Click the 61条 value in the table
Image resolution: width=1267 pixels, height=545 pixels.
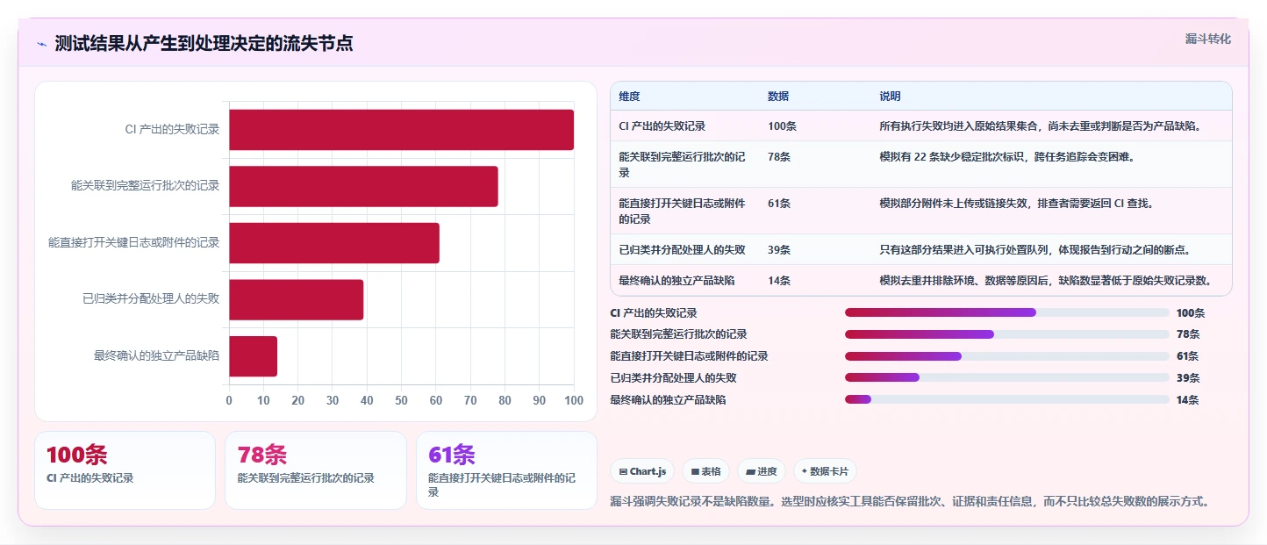coord(779,204)
